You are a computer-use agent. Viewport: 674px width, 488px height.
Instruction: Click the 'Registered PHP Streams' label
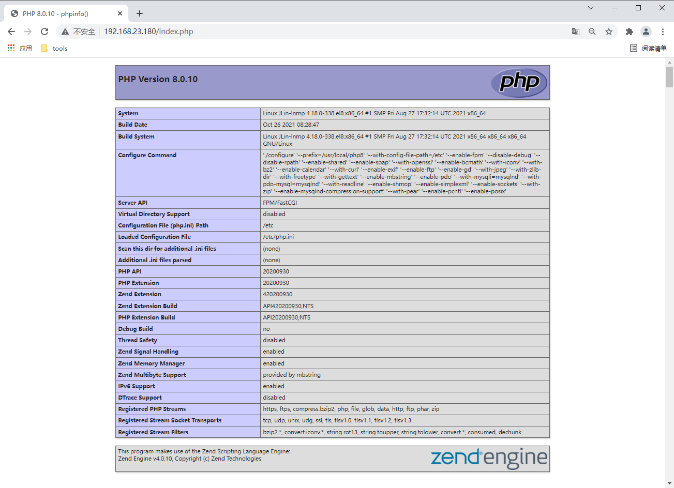tap(152, 409)
